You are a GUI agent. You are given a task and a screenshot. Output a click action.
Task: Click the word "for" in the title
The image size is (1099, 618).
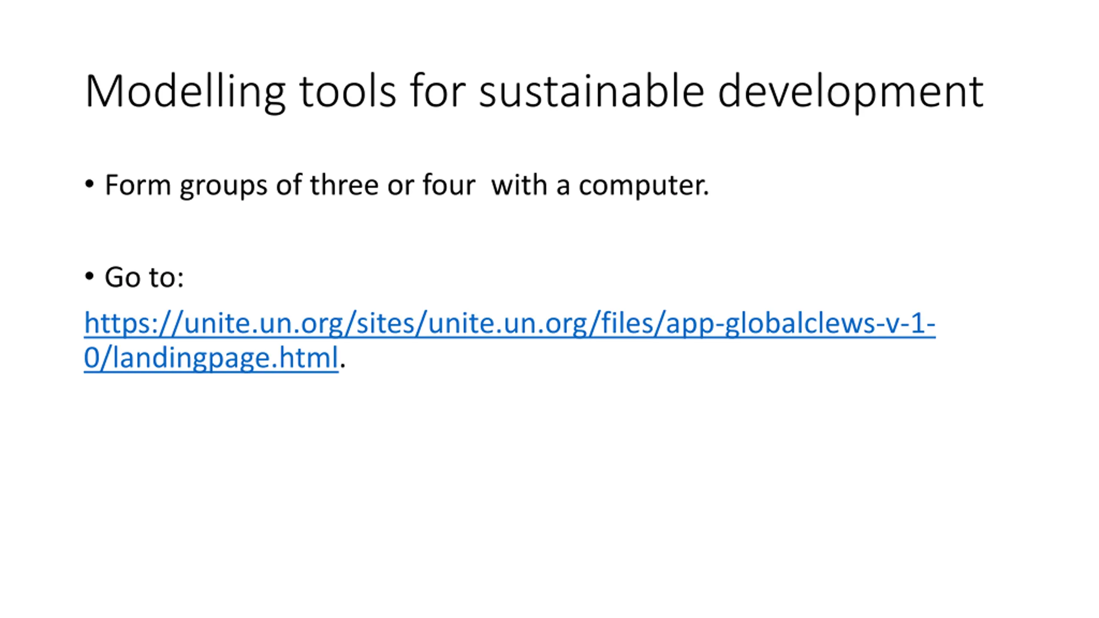(437, 91)
